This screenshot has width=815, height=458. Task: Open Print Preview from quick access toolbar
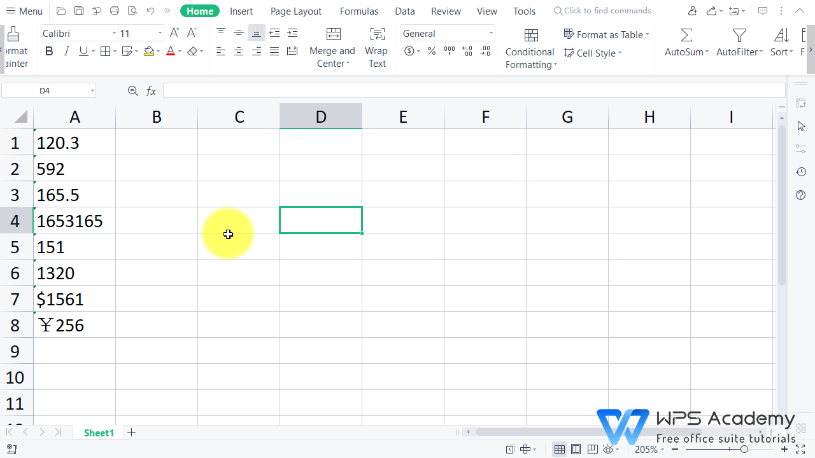click(132, 11)
